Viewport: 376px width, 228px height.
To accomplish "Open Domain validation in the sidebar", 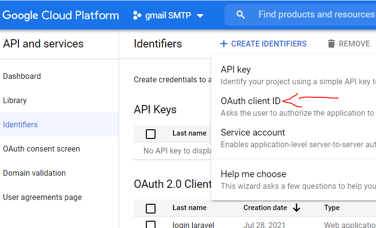I will click(x=34, y=173).
